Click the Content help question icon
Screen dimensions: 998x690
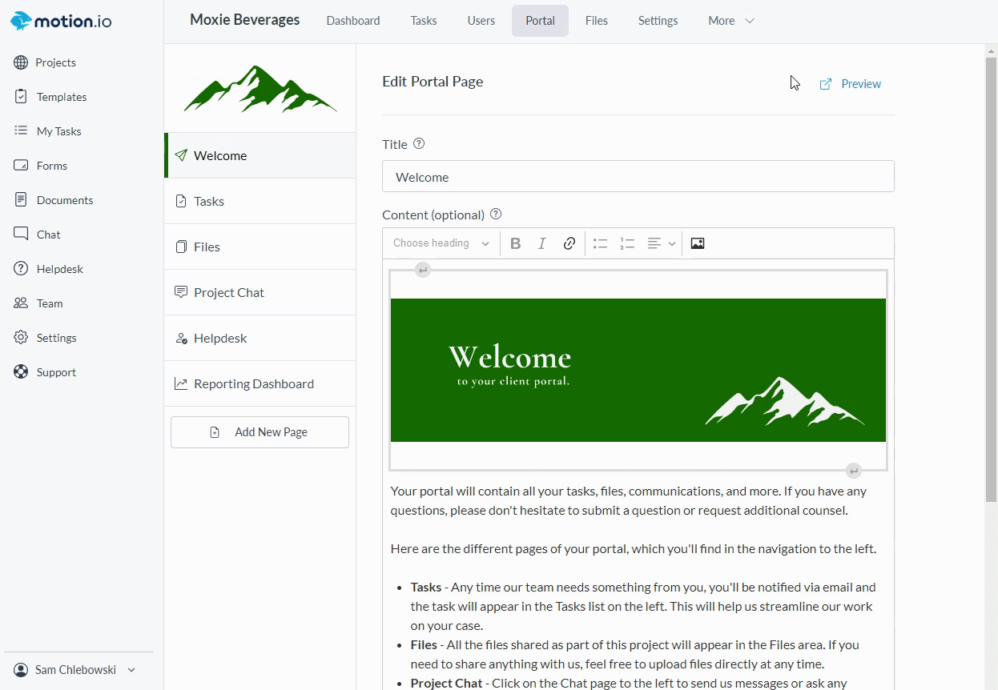tap(496, 215)
